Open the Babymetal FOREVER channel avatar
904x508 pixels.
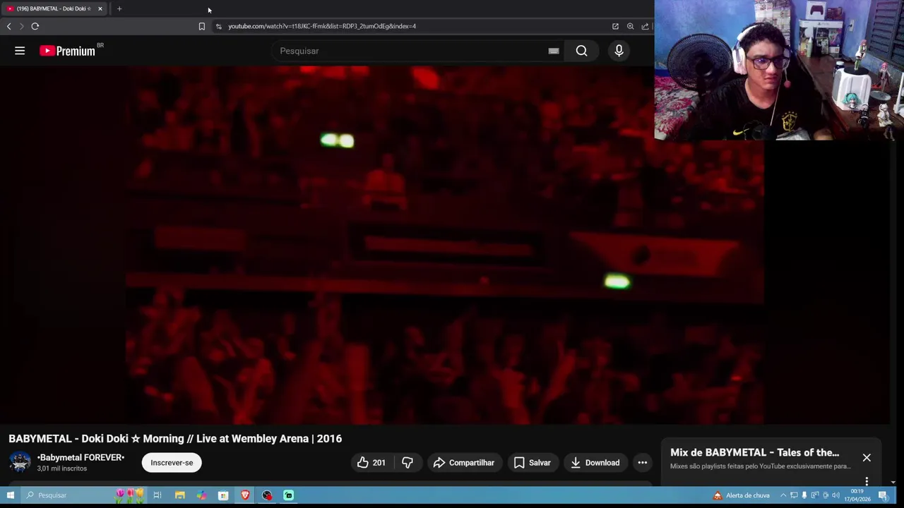(x=20, y=462)
